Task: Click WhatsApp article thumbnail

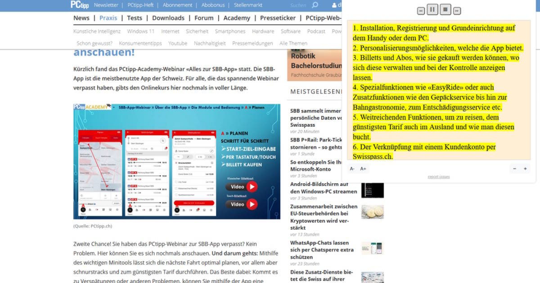Action: pyautogui.click(x=373, y=248)
